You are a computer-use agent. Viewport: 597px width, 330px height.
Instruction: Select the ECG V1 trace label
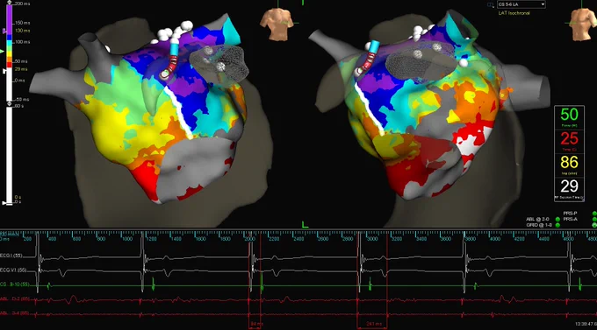(13, 270)
